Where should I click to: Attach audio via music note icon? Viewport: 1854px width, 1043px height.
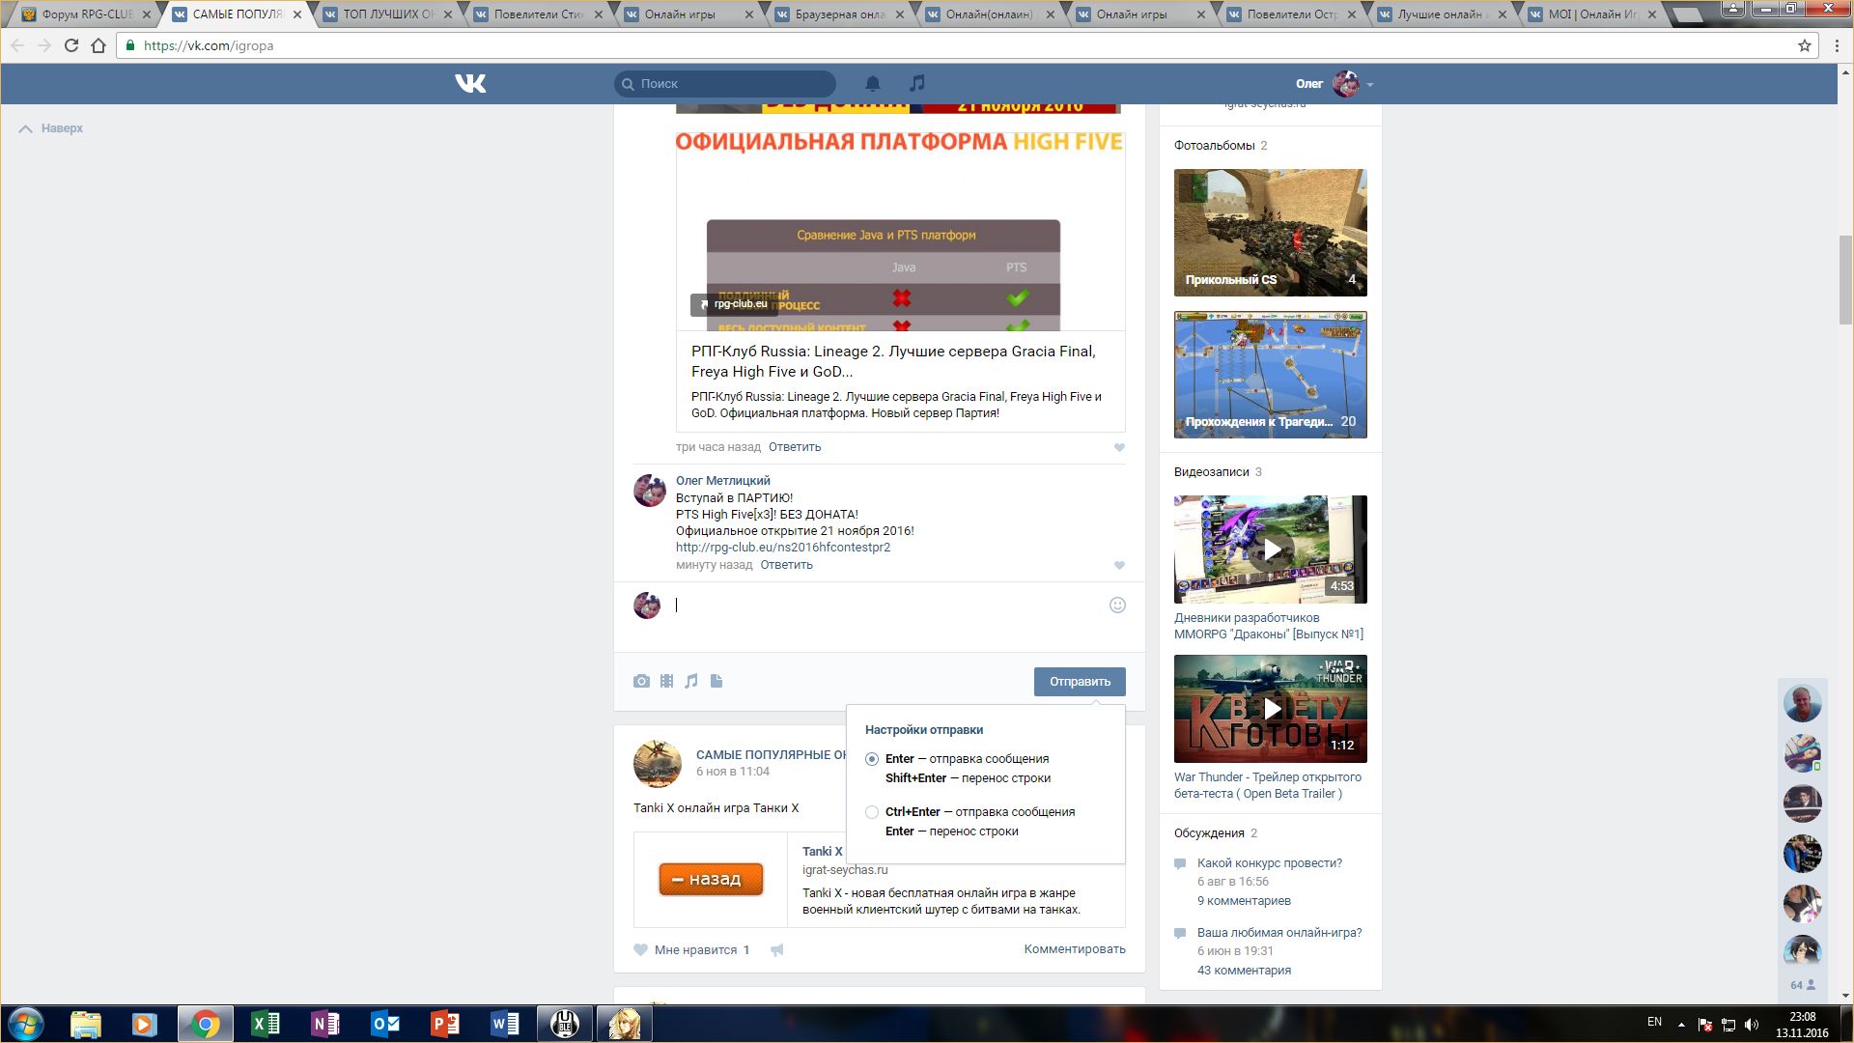tap(691, 682)
